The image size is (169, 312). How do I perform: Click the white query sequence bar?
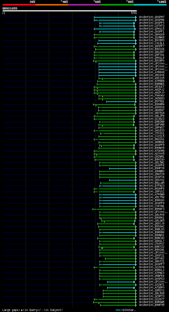[x=70, y=11]
